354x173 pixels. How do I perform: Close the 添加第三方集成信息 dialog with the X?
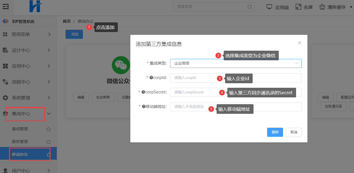(x=299, y=43)
